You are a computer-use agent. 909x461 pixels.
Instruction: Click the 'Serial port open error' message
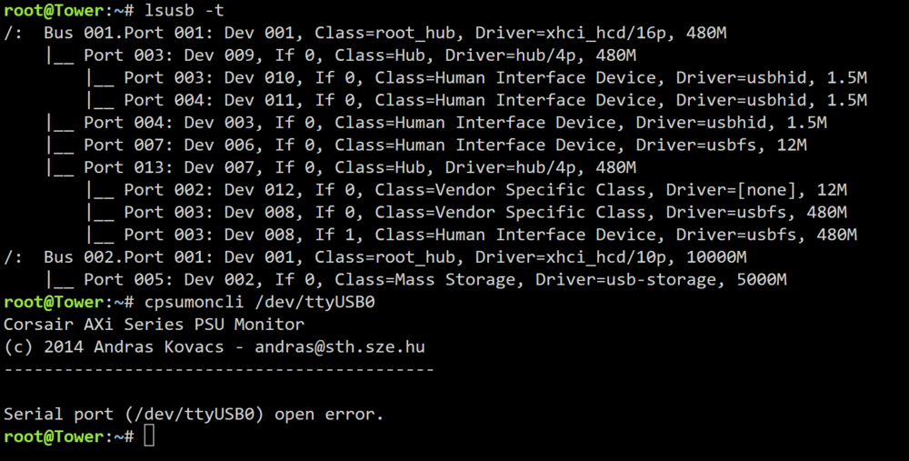click(194, 414)
